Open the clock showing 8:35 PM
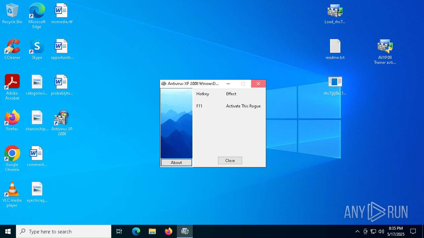 [396, 231]
